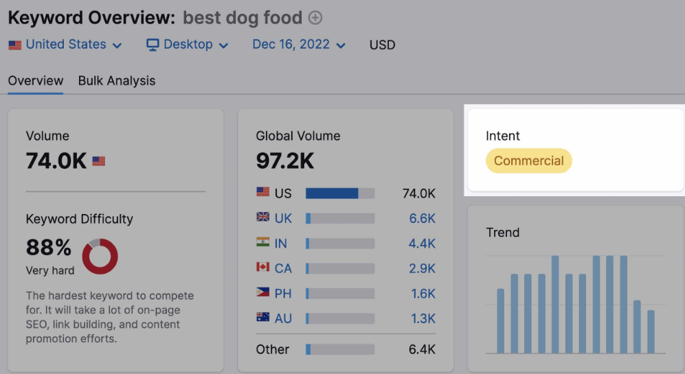Click the US flag next to Volume

(x=99, y=161)
